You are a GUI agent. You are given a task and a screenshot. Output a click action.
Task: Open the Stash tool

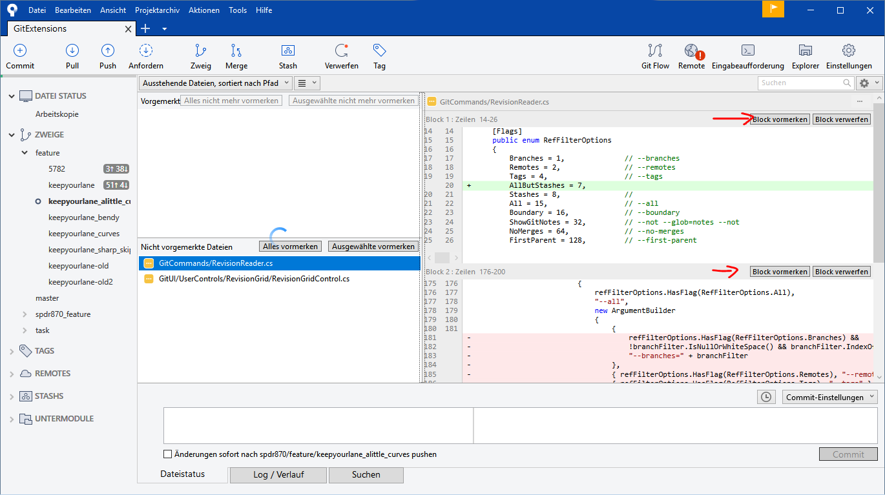[x=288, y=51]
